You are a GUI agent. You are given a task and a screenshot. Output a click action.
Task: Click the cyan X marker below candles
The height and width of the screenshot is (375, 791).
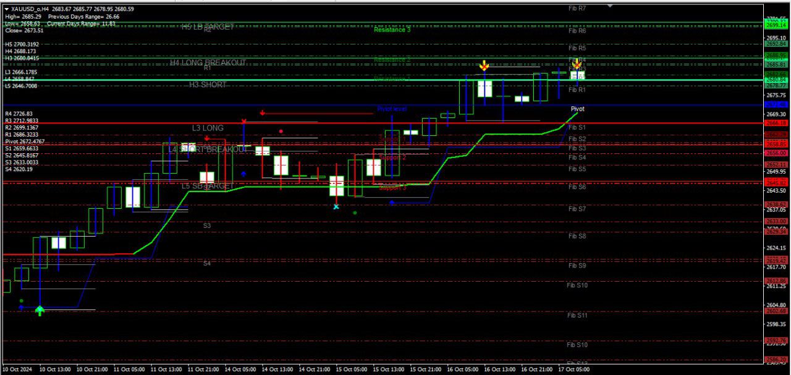pyautogui.click(x=336, y=206)
